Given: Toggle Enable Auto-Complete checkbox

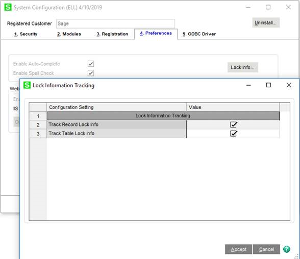Looking at the screenshot, I should click(91, 64).
